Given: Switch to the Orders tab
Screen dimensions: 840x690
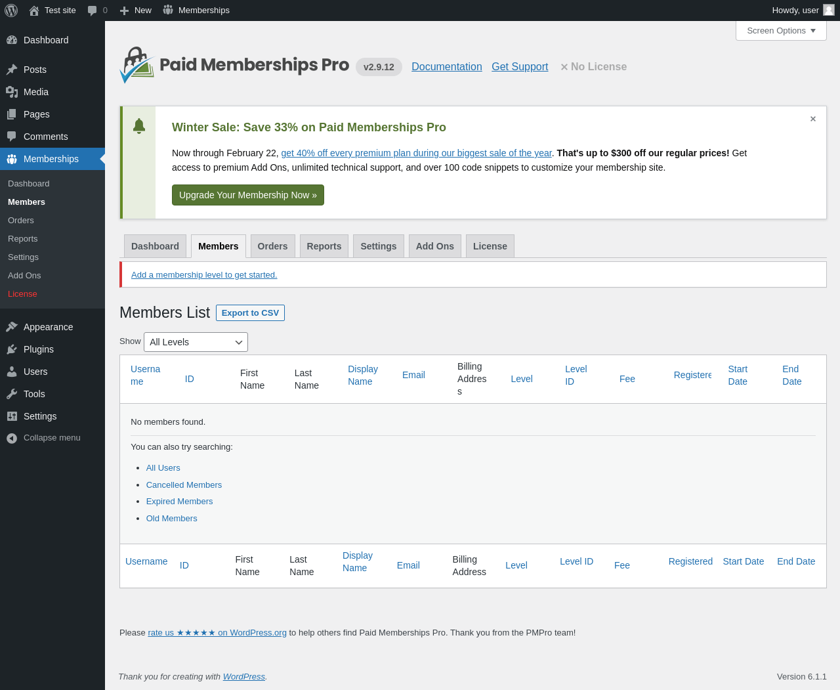Looking at the screenshot, I should (x=272, y=246).
